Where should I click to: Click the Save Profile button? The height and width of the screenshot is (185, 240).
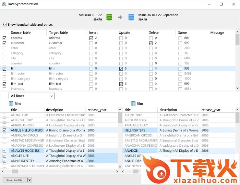pos(15,180)
